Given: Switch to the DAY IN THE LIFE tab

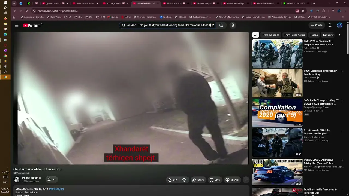Looking at the screenshot, I should pos(236,4).
